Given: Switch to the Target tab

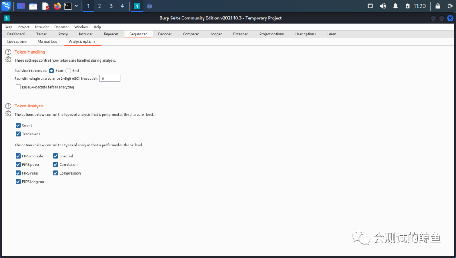Looking at the screenshot, I should pos(41,34).
